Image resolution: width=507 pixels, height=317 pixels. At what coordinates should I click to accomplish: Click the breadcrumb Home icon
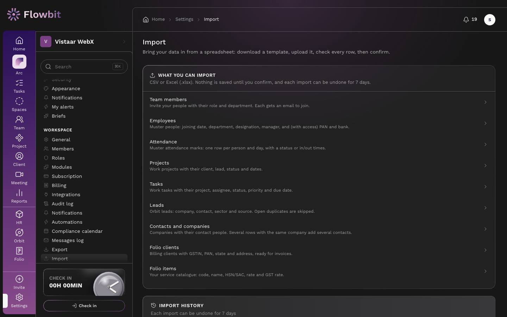click(x=146, y=19)
